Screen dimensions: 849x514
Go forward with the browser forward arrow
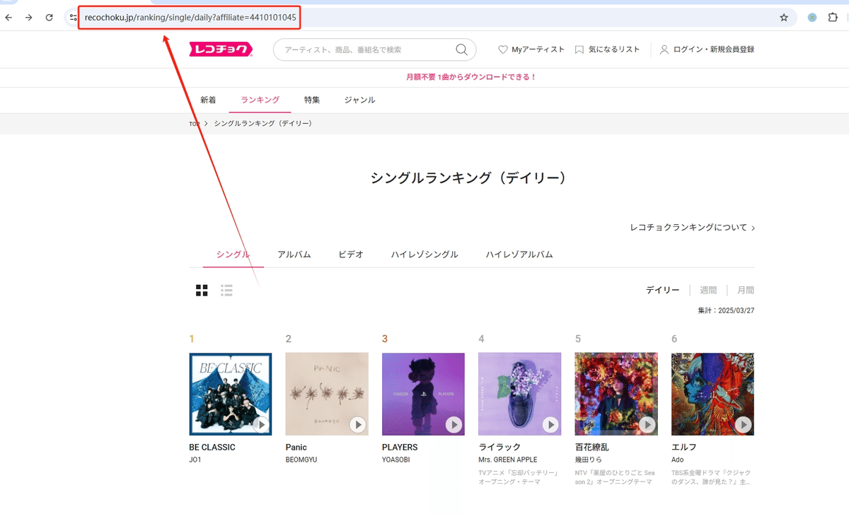(x=29, y=18)
